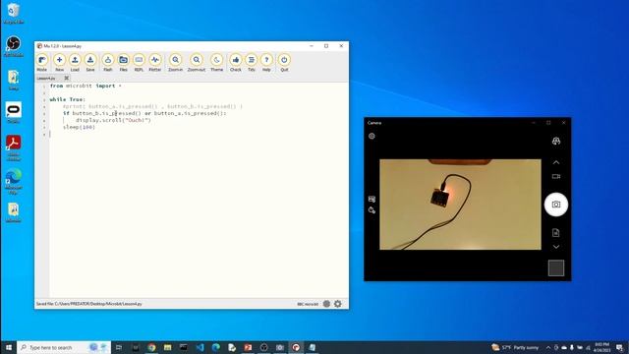The width and height of the screenshot is (629, 354).
Task: Click the down chevron below document mode
Action: tap(556, 247)
